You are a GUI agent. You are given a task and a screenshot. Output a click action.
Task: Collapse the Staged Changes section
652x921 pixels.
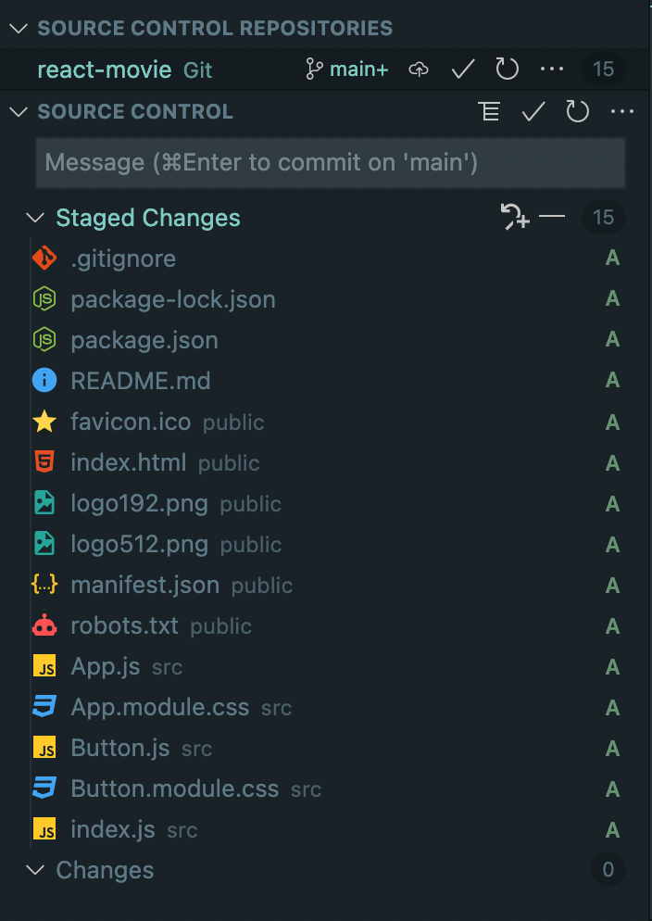[34, 217]
